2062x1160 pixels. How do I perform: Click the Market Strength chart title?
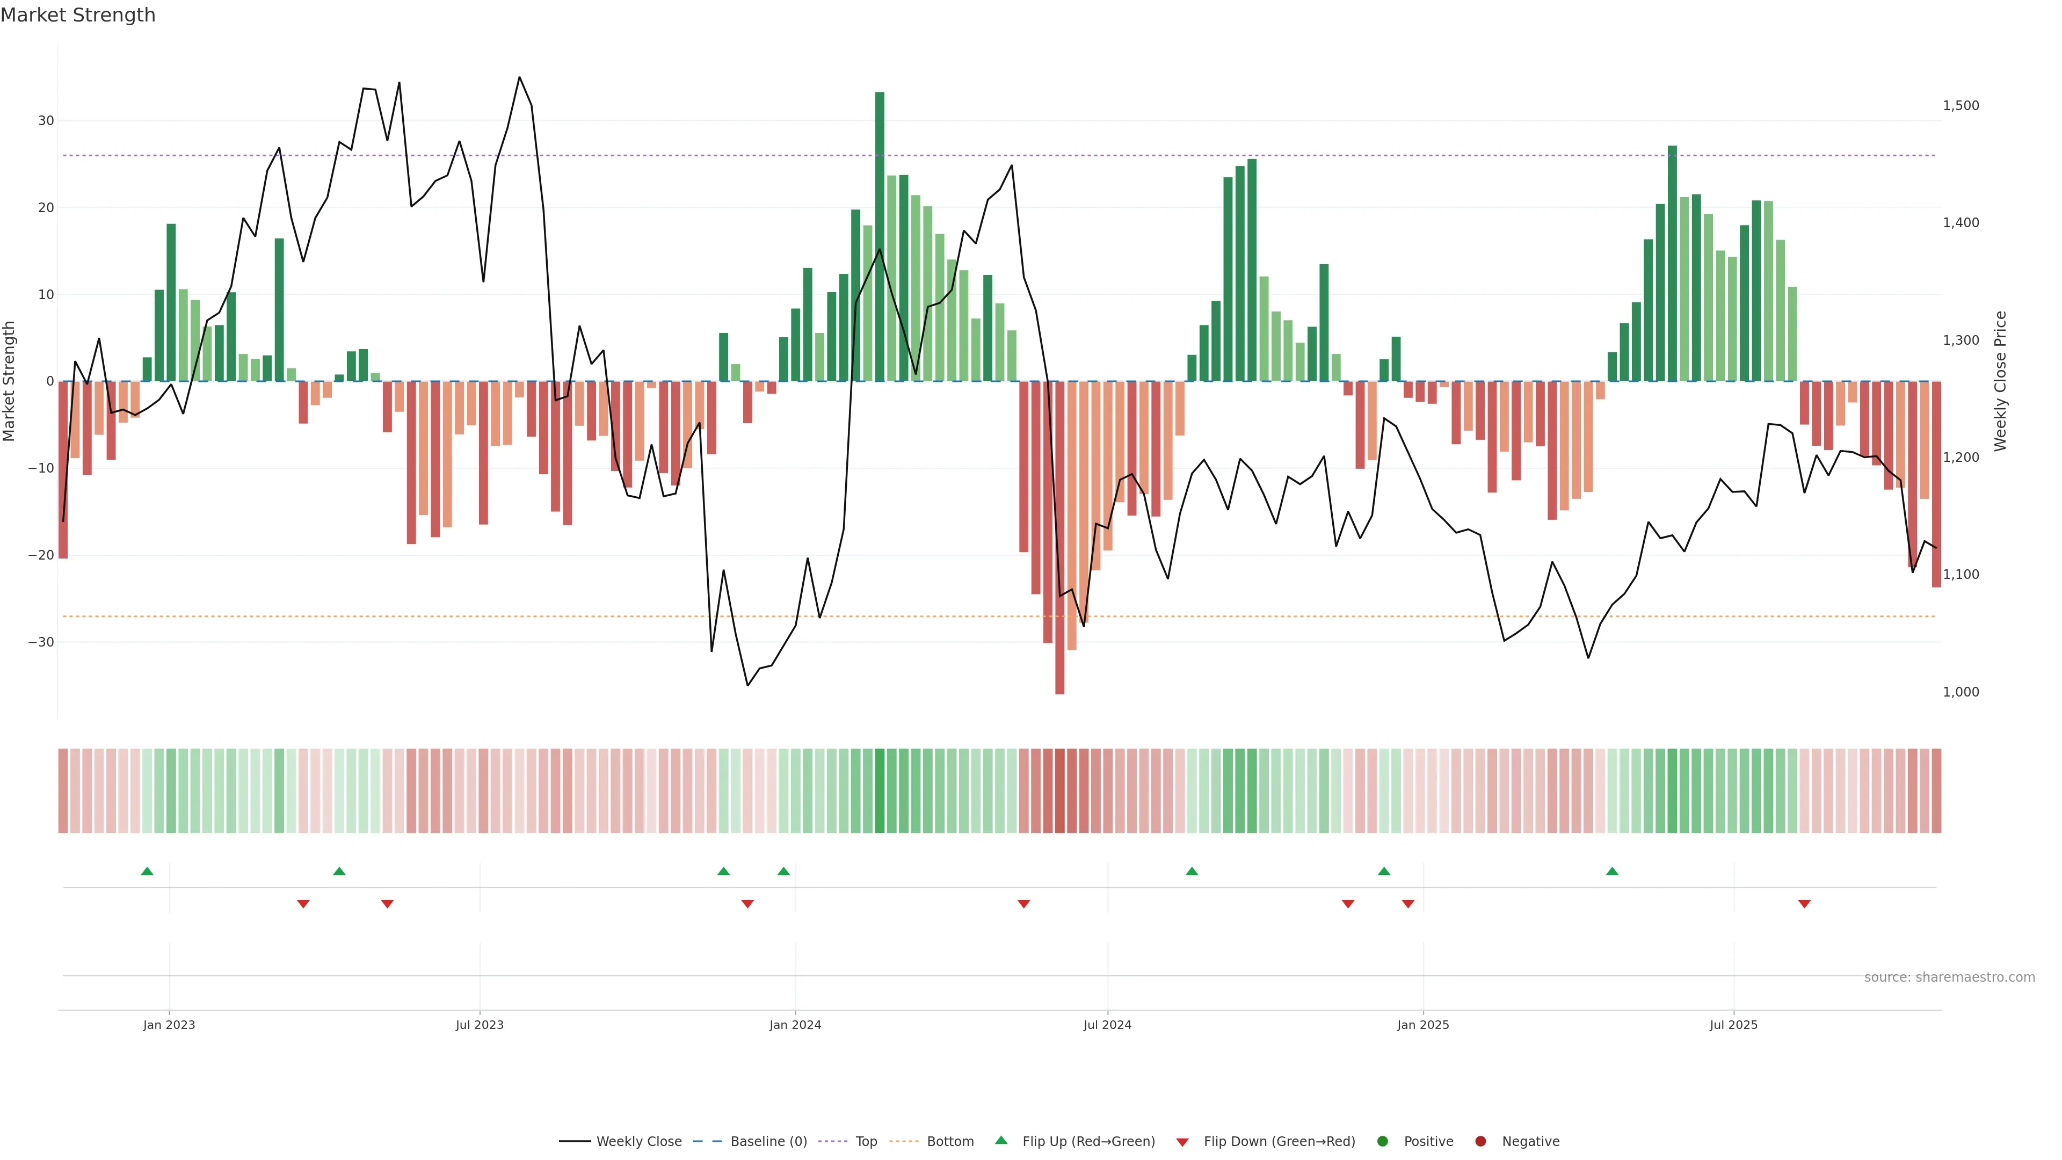click(78, 15)
